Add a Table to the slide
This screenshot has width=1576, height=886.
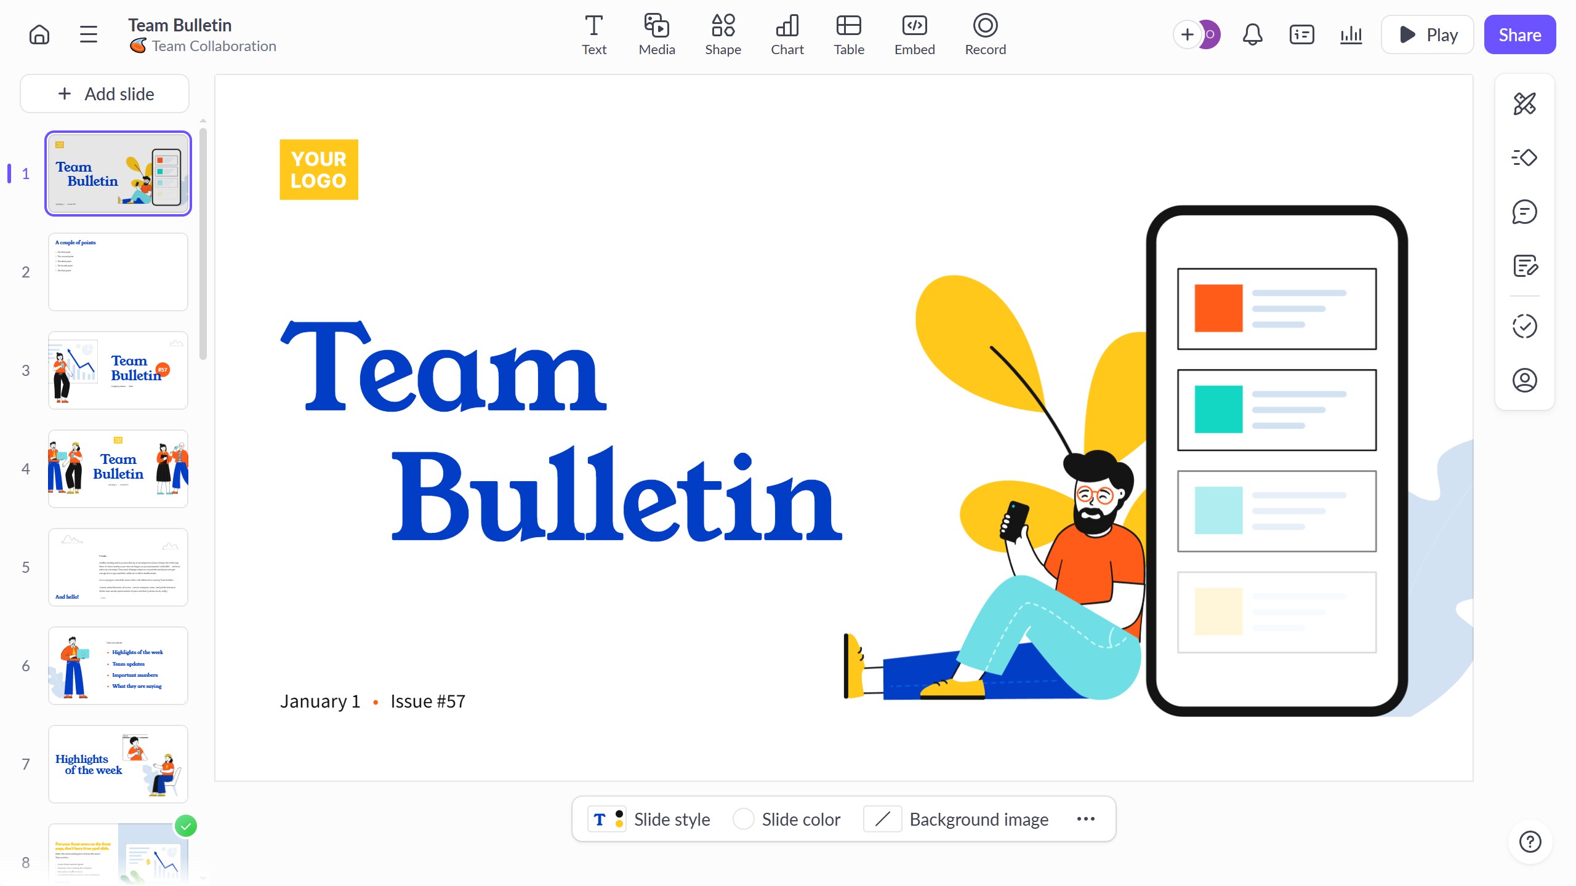click(848, 34)
